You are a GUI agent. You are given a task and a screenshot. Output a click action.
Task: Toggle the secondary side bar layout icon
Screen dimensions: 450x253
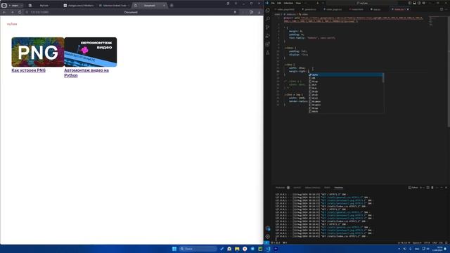[x=419, y=3]
